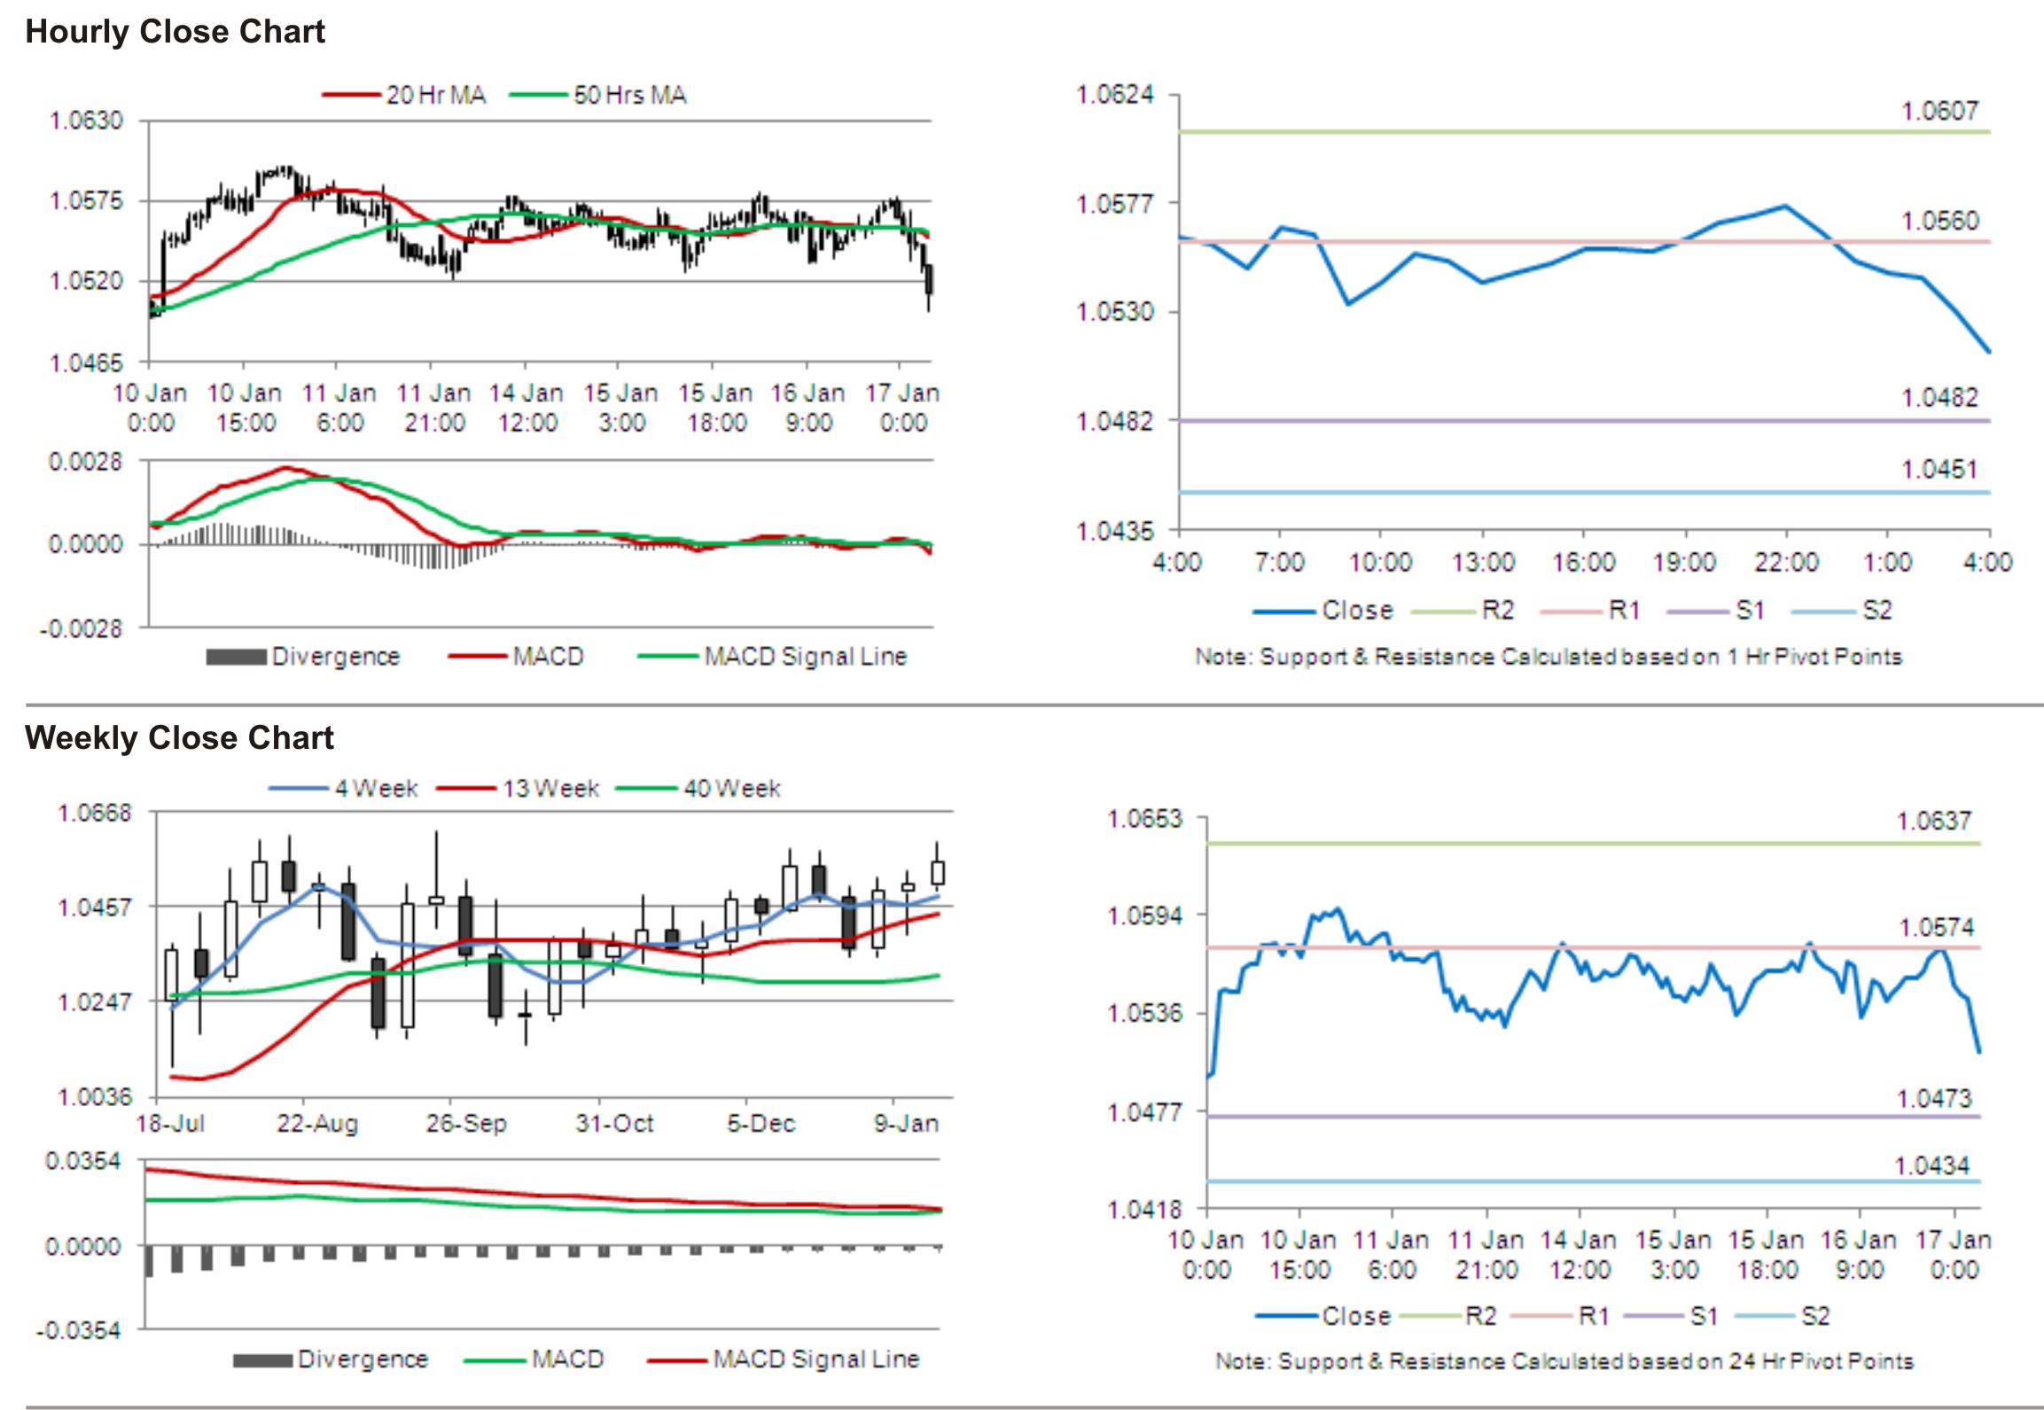
Task: Click the 0.0028 MACD axis value
Action: tap(86, 461)
